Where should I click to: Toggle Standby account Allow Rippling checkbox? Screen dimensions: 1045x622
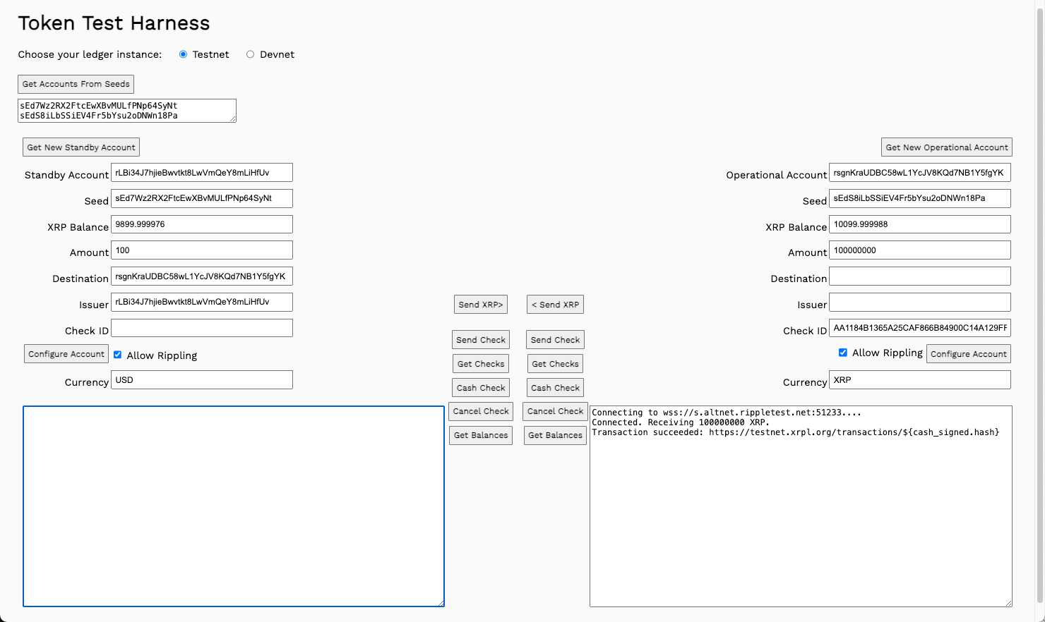(x=118, y=355)
